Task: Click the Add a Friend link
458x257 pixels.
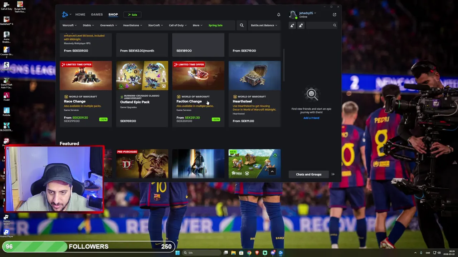Action: (x=311, y=118)
